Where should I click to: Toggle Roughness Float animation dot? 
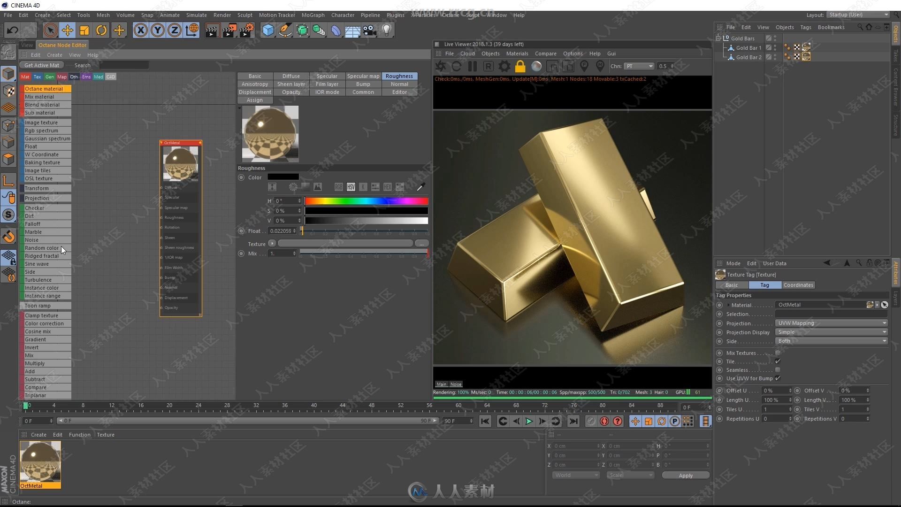(x=241, y=231)
